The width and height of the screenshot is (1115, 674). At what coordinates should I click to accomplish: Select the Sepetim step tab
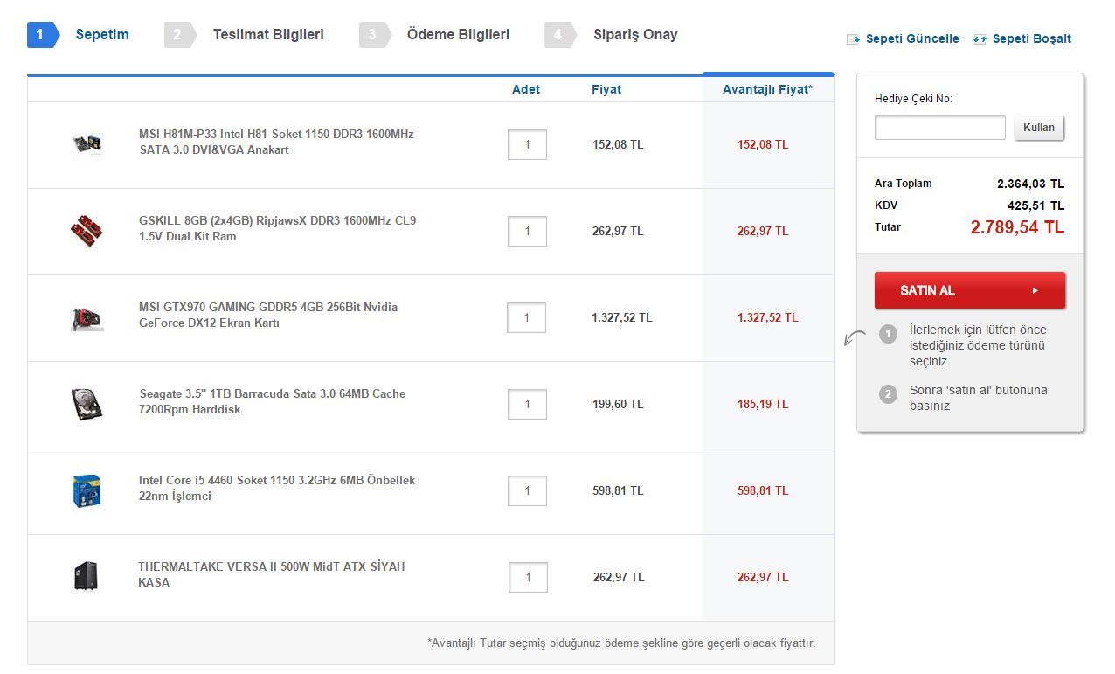pos(101,35)
